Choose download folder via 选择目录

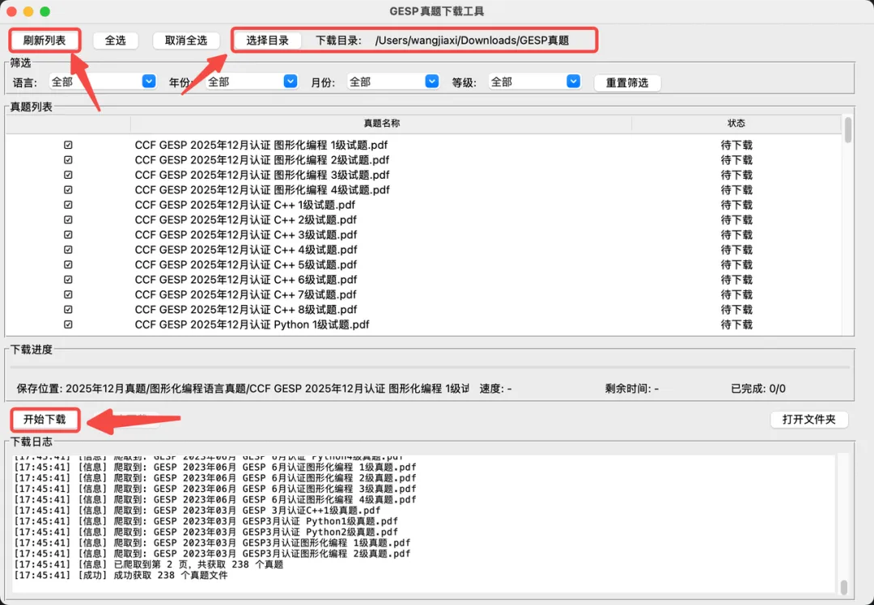[268, 40]
